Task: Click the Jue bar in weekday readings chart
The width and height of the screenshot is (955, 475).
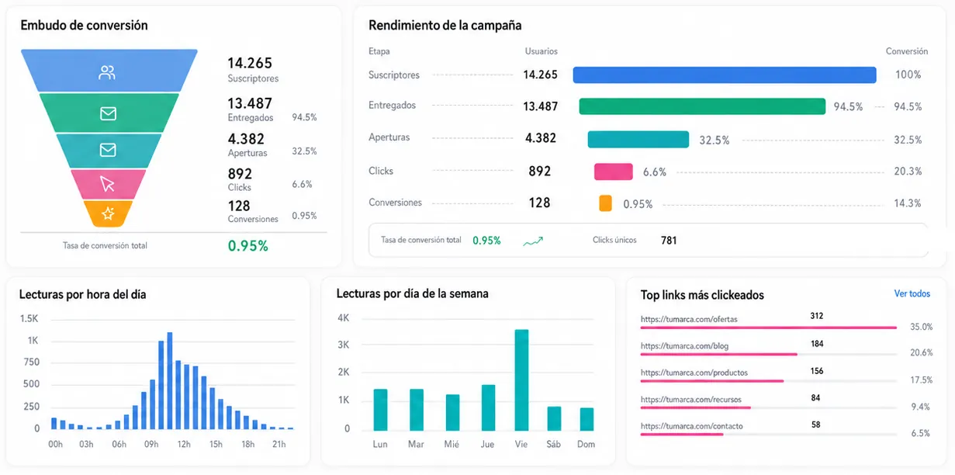Action: tap(488, 407)
